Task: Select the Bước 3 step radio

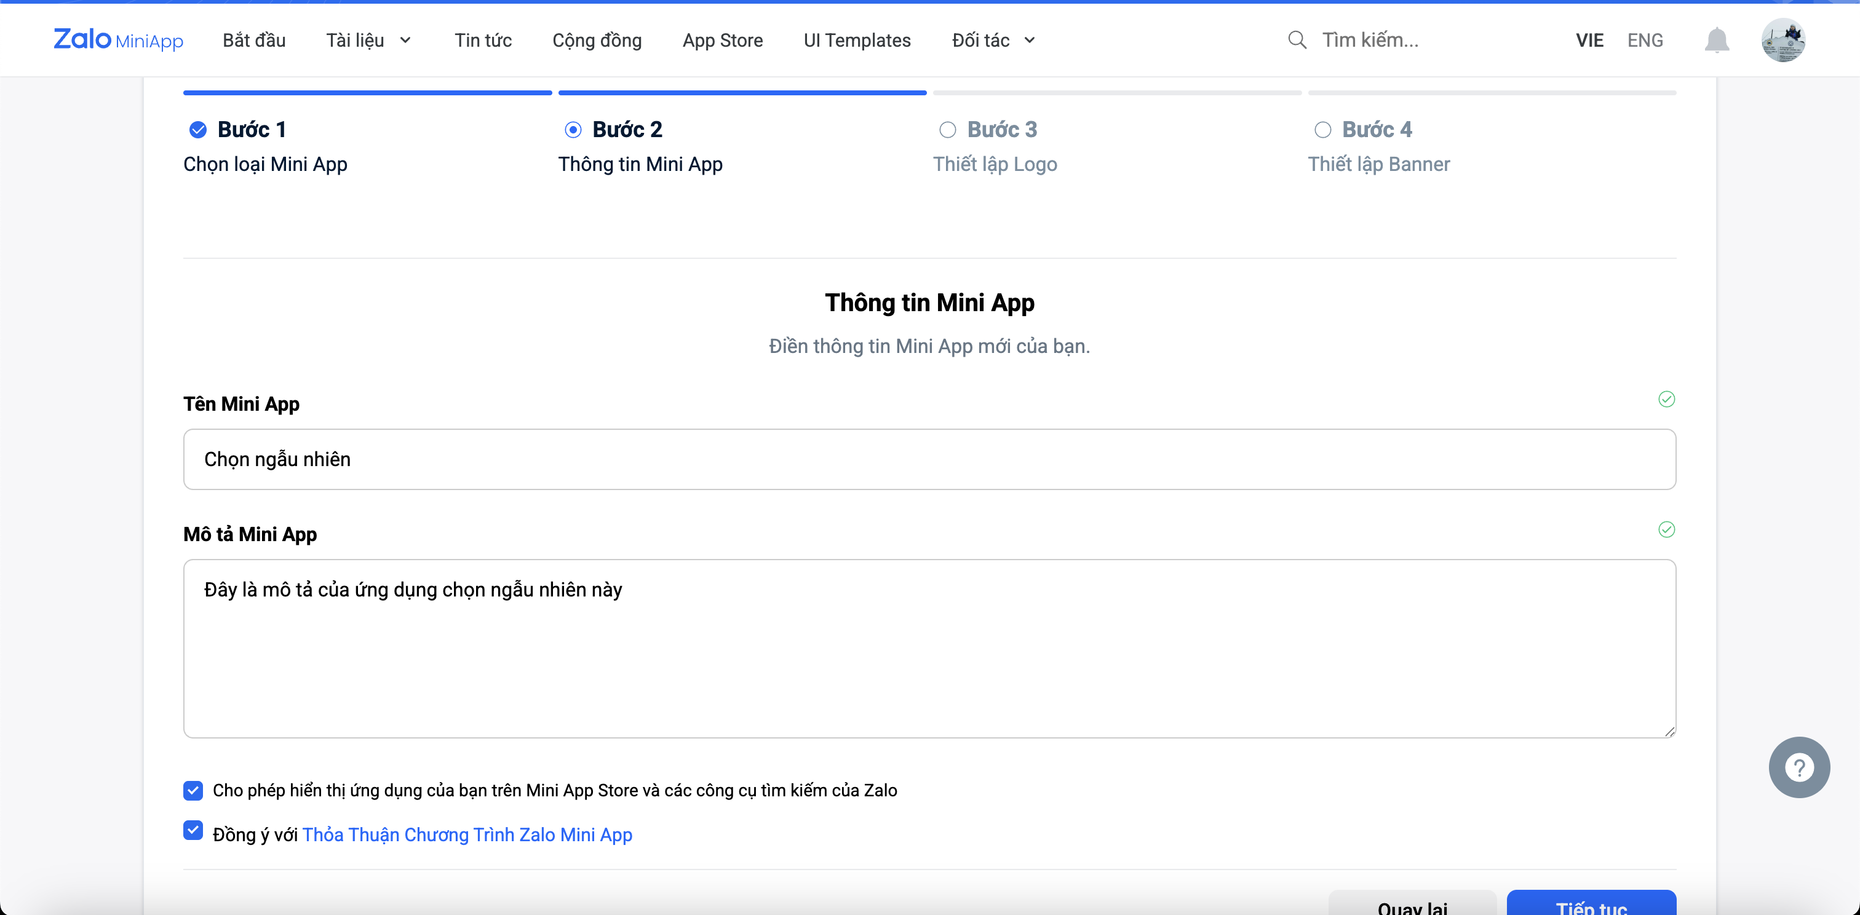Action: (947, 130)
